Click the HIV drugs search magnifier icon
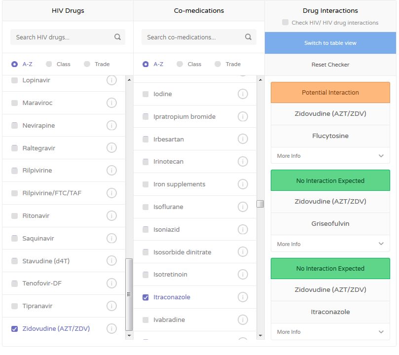Viewport: 399px width, 355px height. point(117,37)
